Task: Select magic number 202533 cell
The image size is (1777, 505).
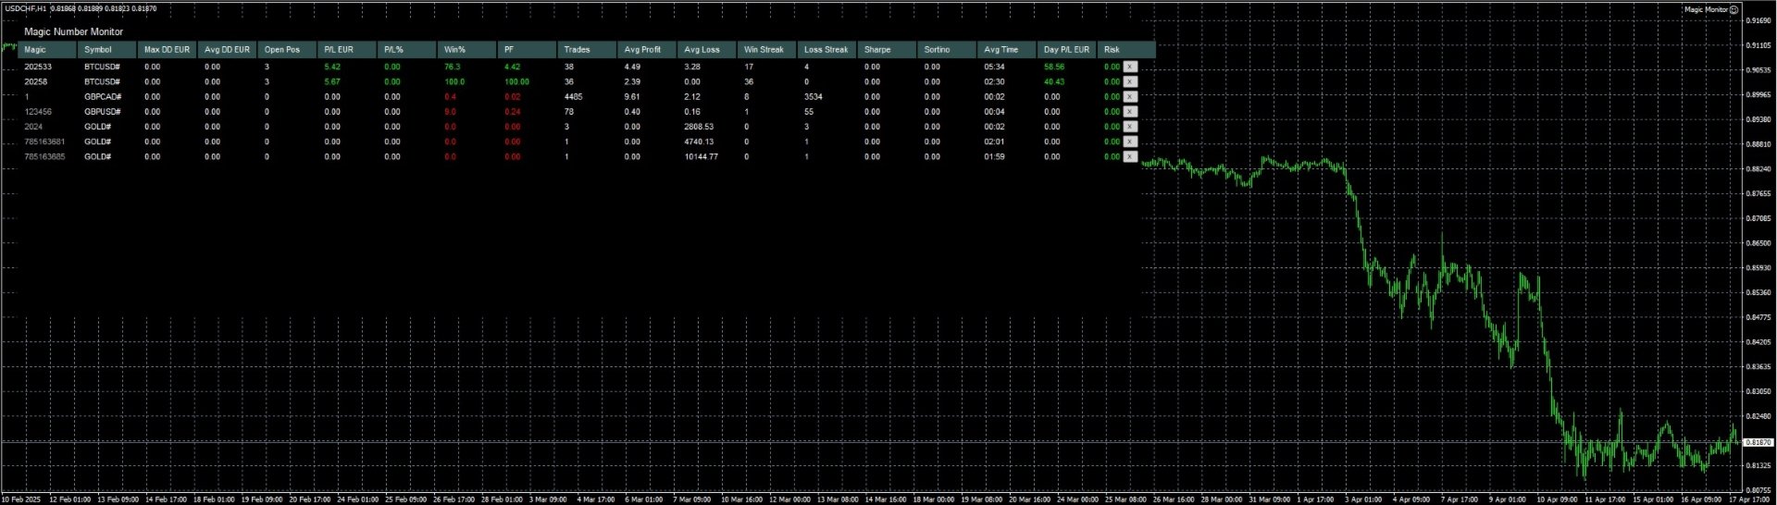Action: 38,67
